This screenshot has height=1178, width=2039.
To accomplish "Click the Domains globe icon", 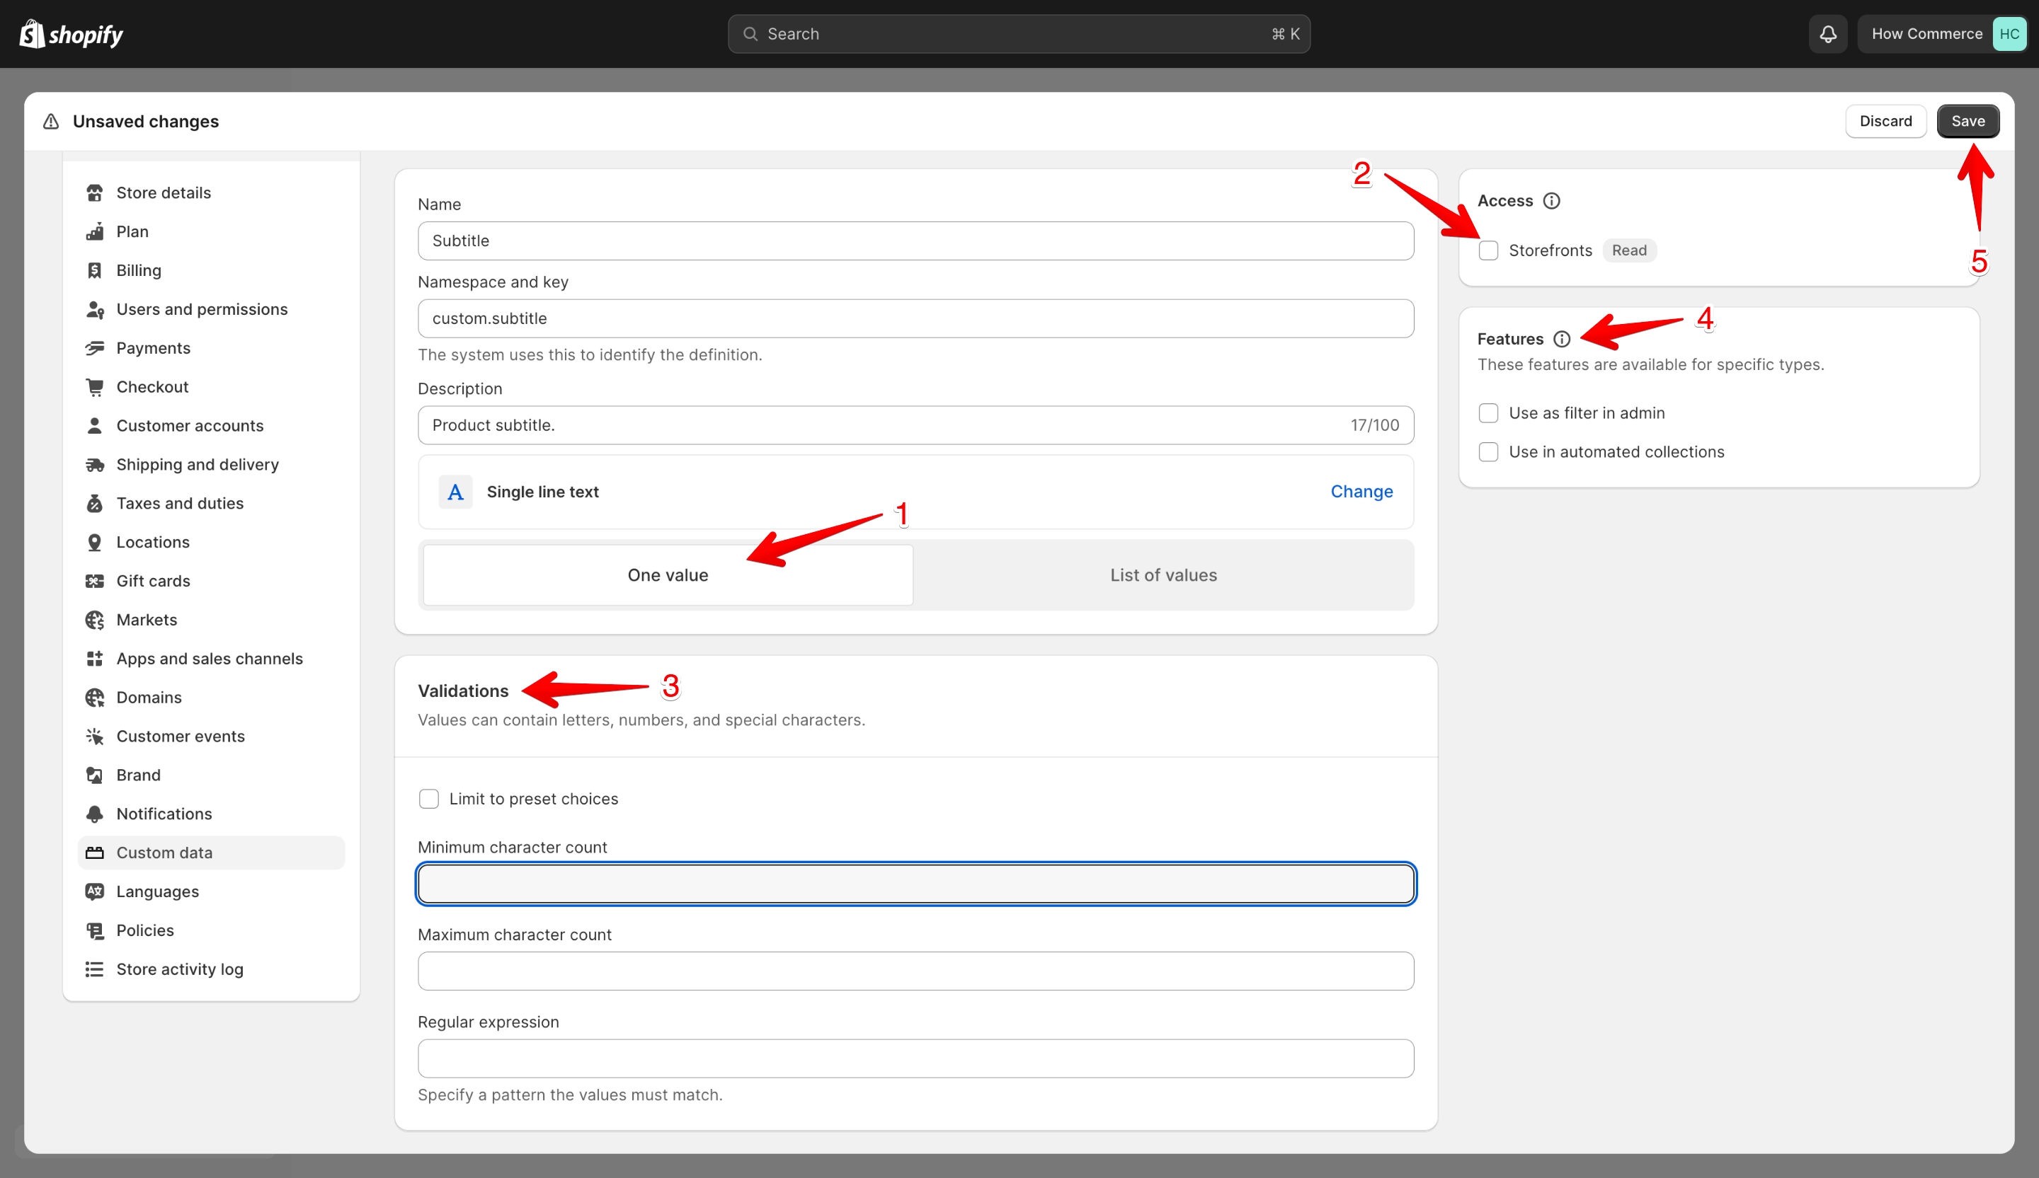I will click(95, 697).
